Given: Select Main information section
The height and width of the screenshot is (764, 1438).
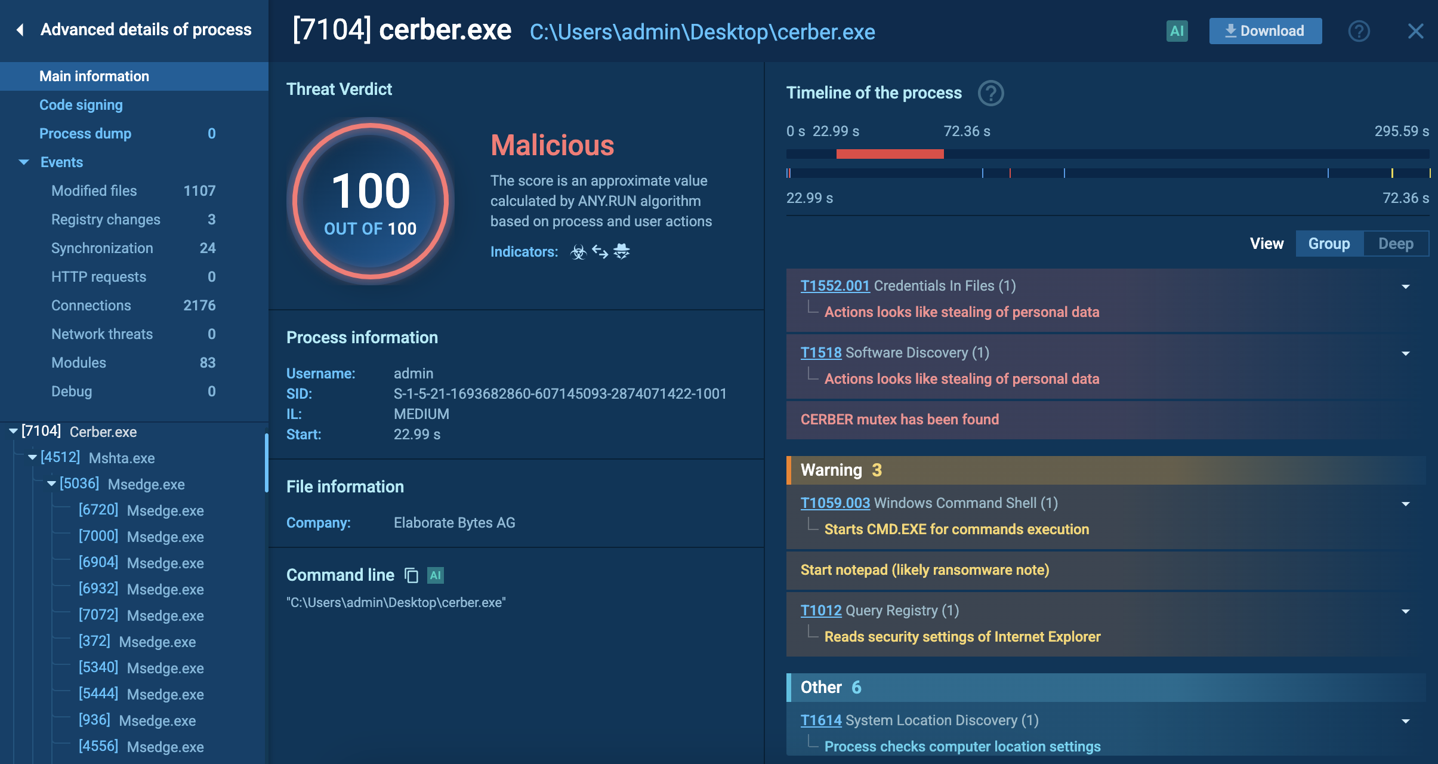Looking at the screenshot, I should (134, 76).
